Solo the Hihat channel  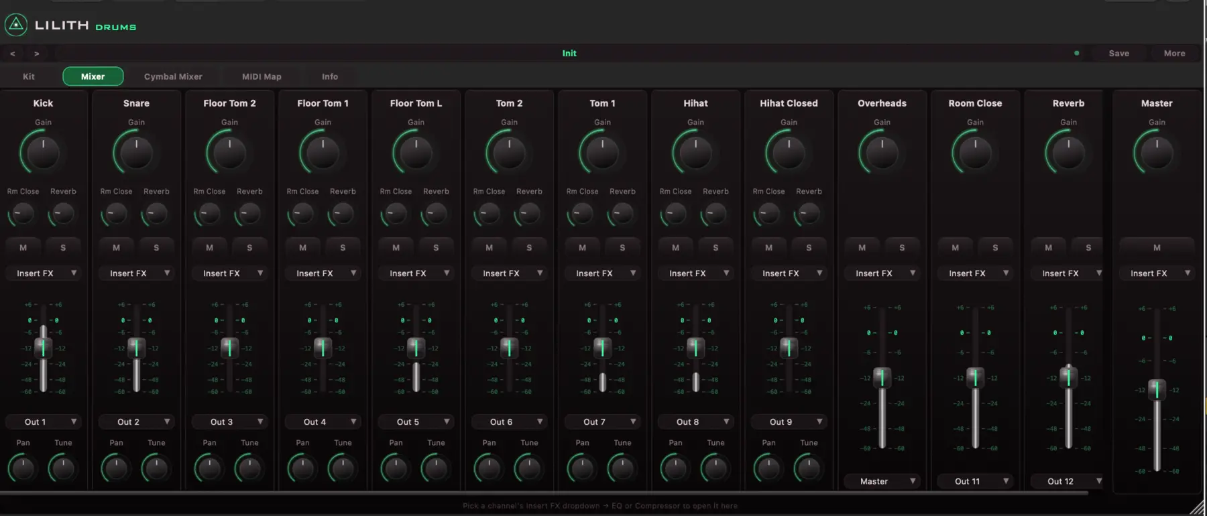tap(715, 248)
